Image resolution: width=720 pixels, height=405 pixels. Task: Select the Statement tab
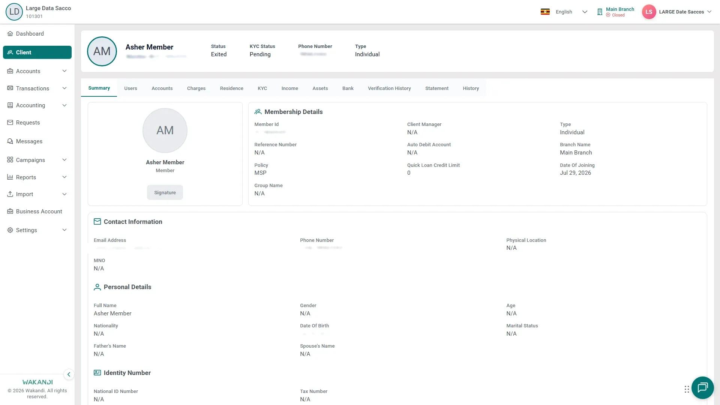point(436,88)
